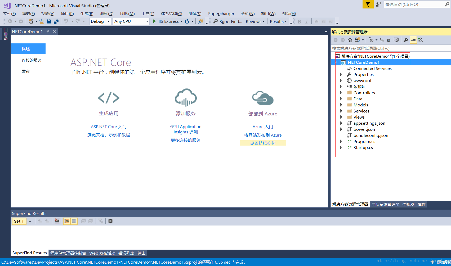Toggle the pin on NETCoreDemo1 tab
451x266 pixels.
coord(48,31)
